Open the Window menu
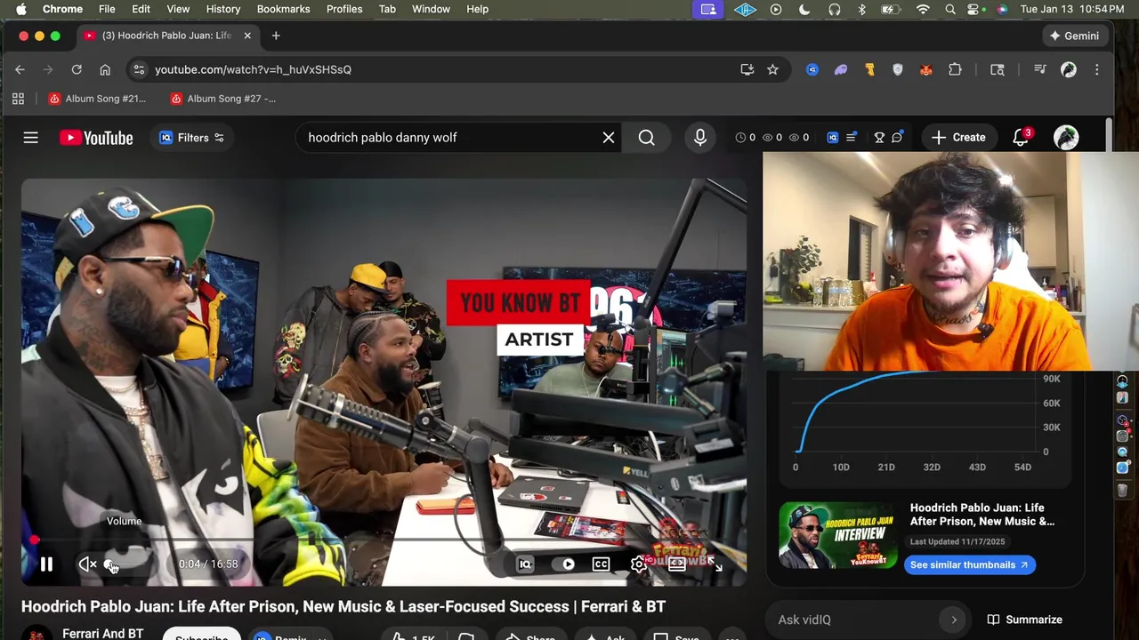 pos(431,9)
